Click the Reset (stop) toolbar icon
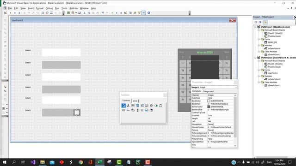Screen dimensions: 296x166 pos(121,13)
